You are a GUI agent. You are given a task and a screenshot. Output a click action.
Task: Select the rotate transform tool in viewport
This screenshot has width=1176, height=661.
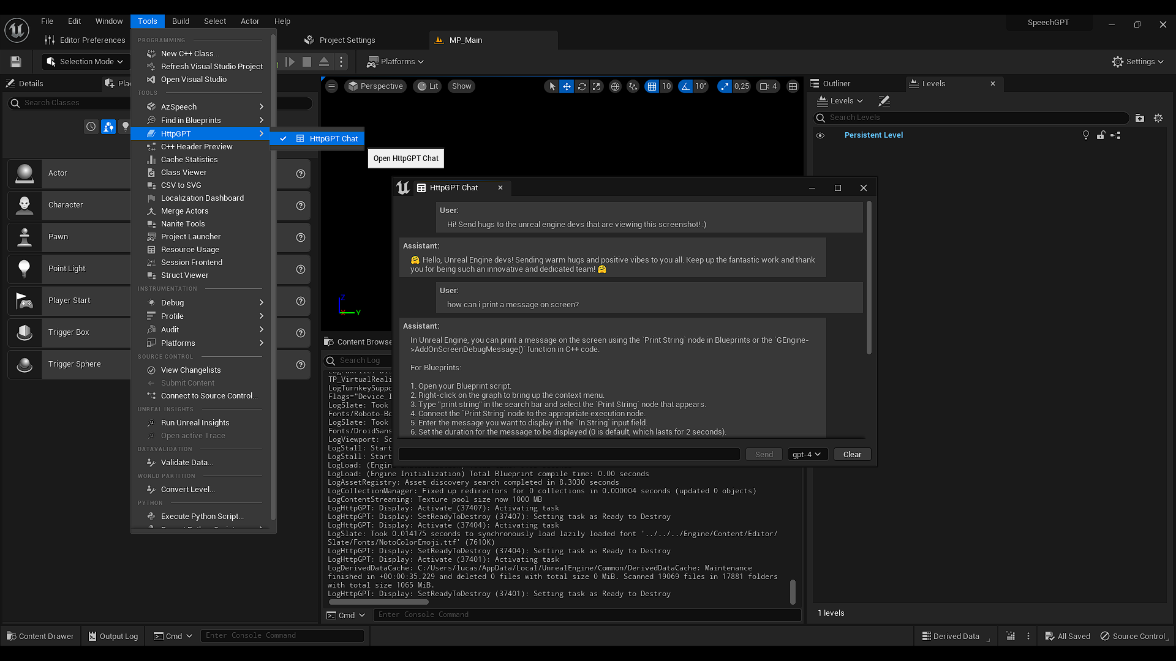point(582,86)
